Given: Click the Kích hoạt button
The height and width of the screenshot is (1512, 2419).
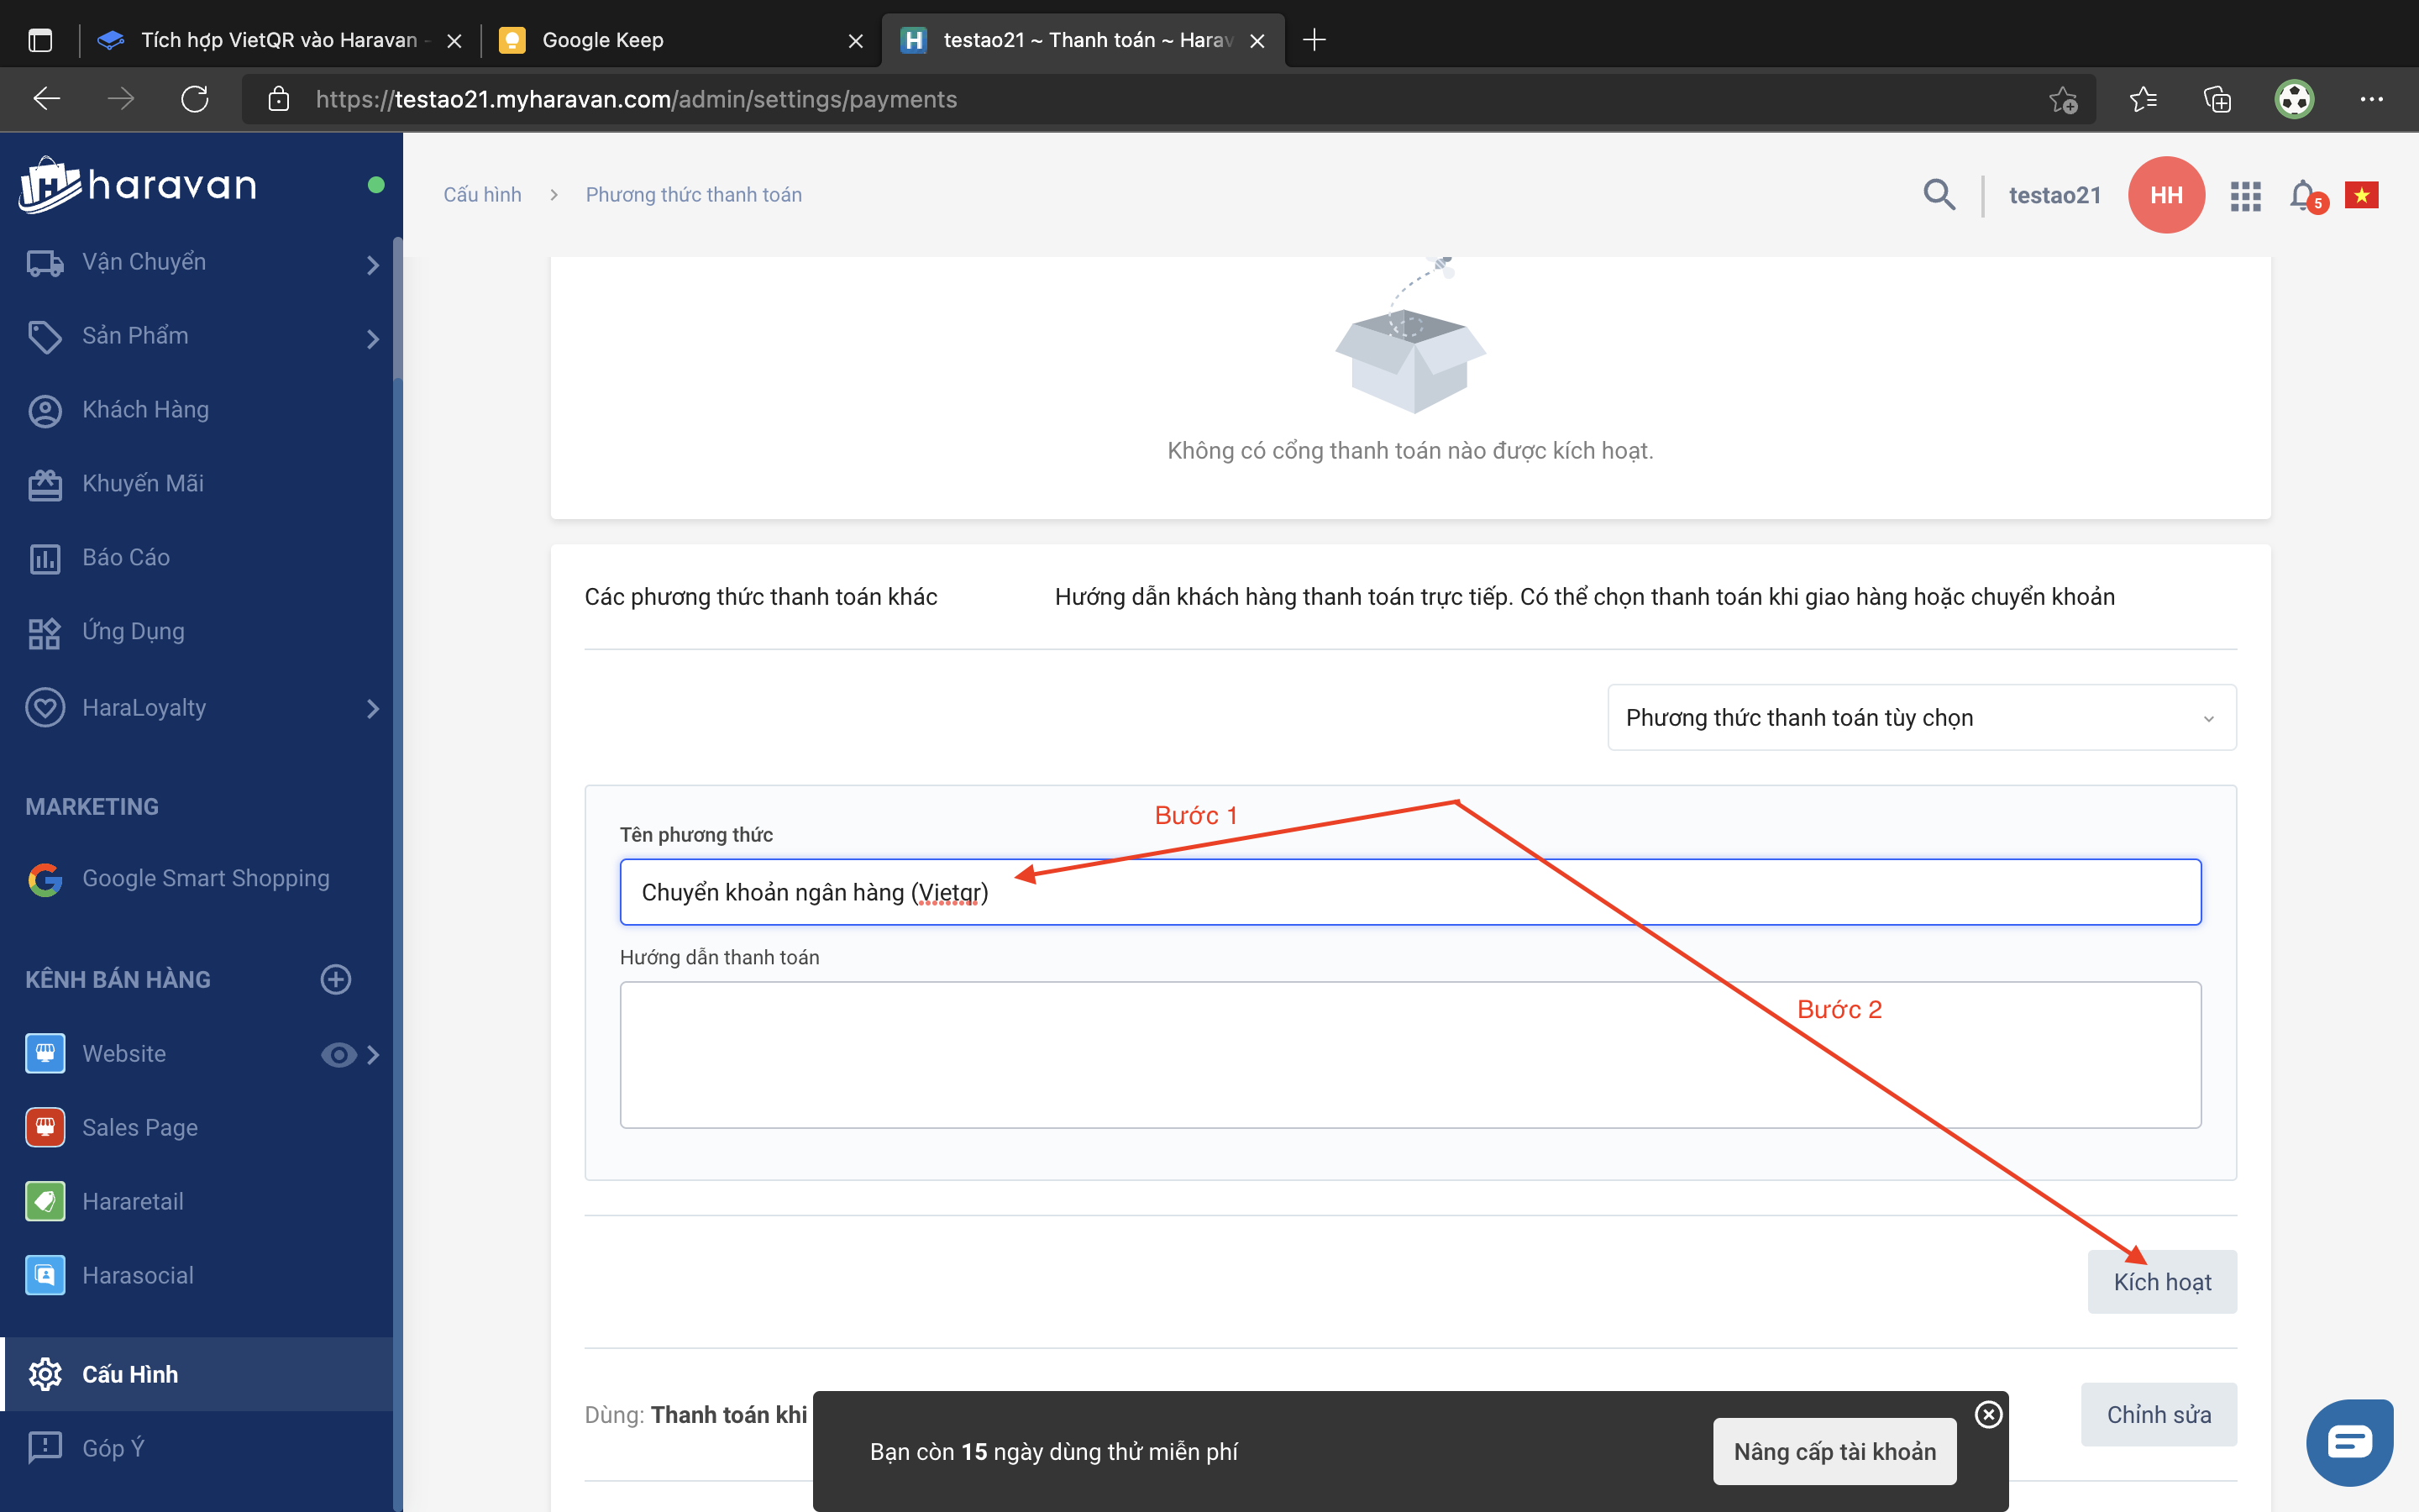Looking at the screenshot, I should (2161, 1282).
